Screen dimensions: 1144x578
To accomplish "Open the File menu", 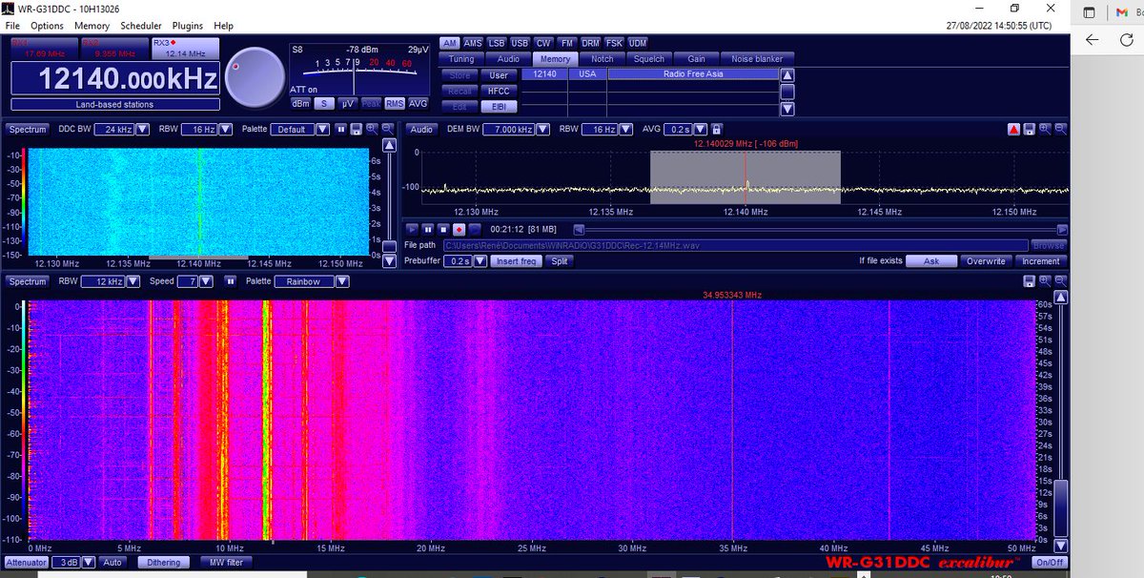I will (12, 26).
